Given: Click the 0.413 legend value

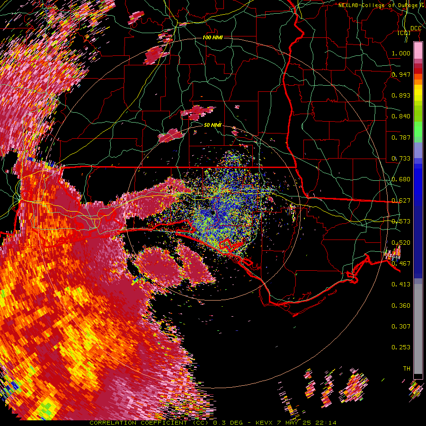Looking at the screenshot, I should click(x=401, y=284).
